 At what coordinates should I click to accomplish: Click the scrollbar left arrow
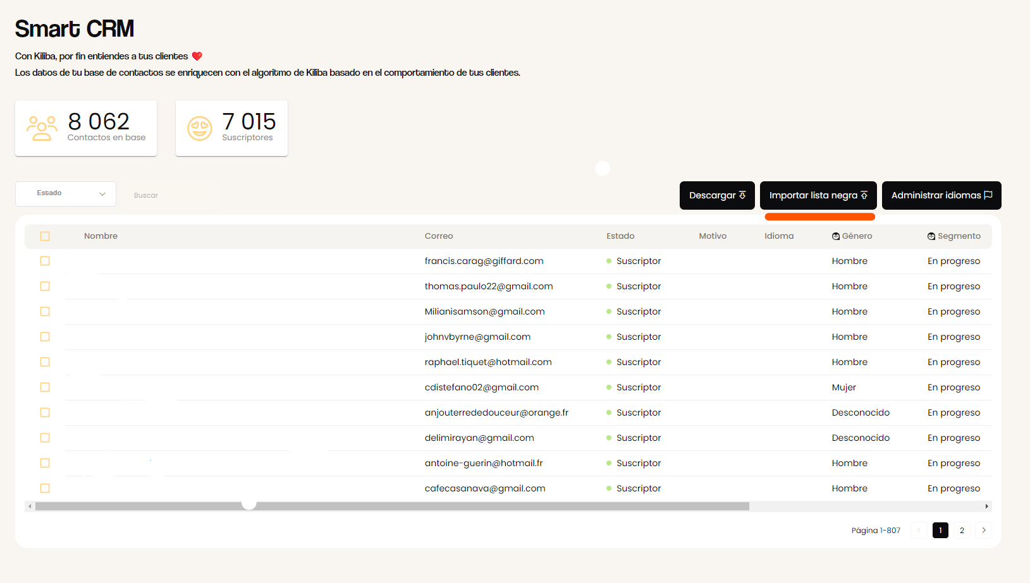pyautogui.click(x=30, y=506)
